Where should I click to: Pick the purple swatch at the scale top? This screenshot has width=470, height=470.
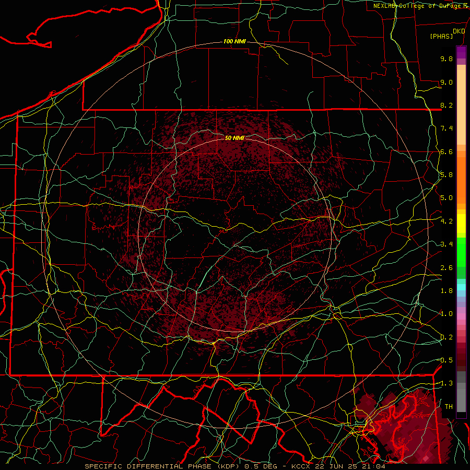tap(461, 52)
